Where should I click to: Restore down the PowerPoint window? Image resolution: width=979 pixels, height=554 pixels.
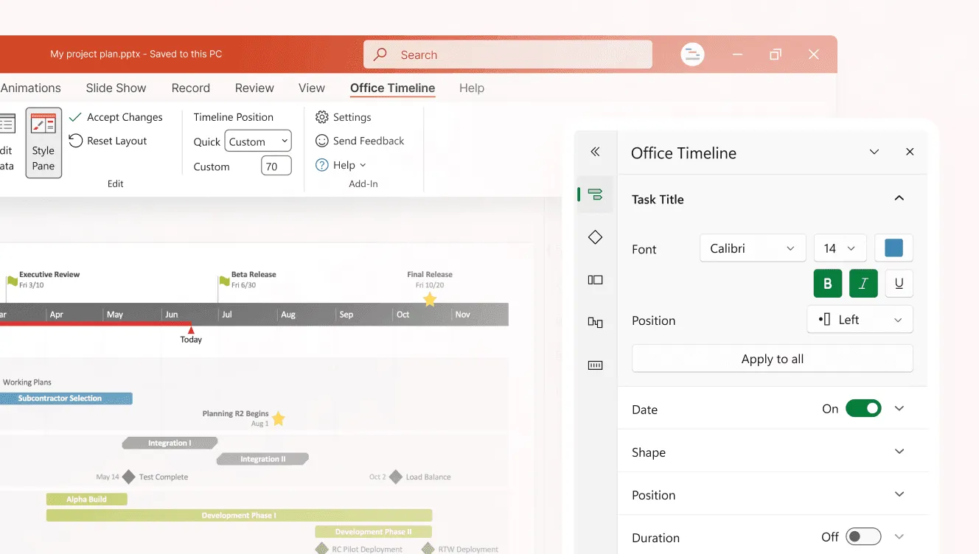(x=776, y=55)
